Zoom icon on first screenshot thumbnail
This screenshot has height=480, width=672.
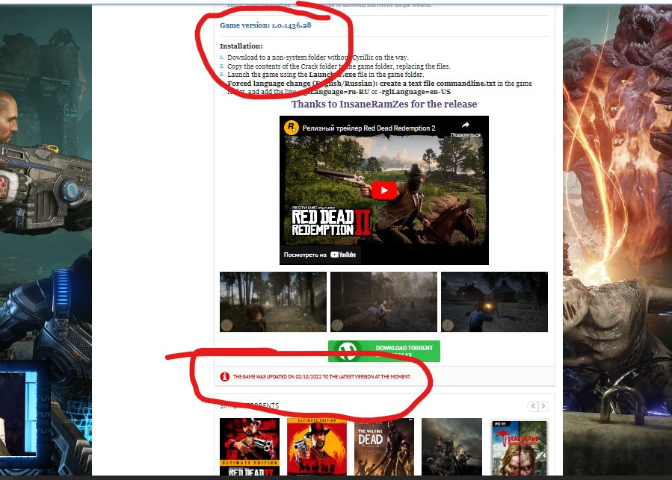tap(226, 325)
